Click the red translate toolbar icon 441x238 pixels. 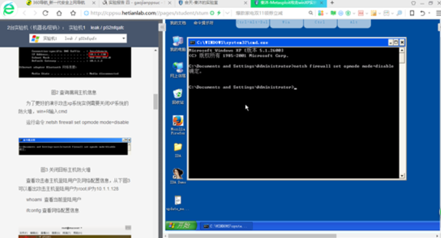(361, 13)
